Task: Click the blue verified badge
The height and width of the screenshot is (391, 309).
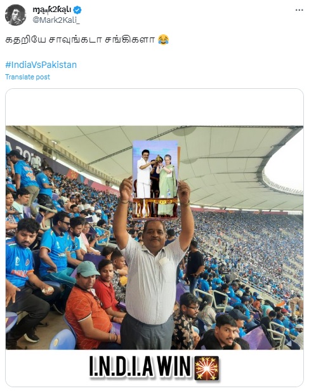Action: pyautogui.click(x=77, y=10)
